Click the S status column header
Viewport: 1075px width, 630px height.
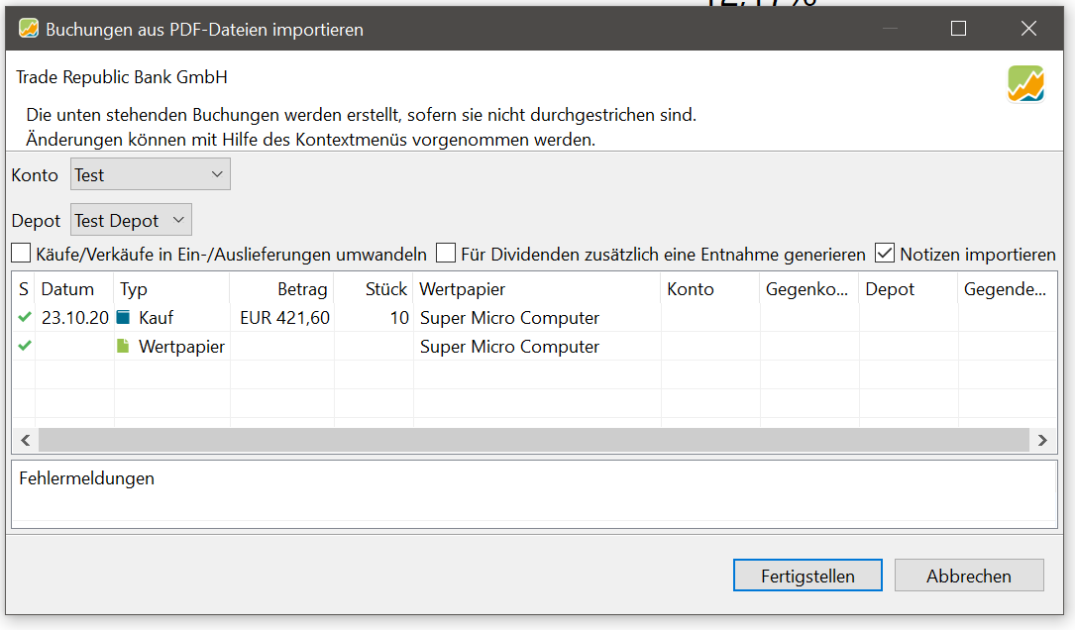point(24,288)
